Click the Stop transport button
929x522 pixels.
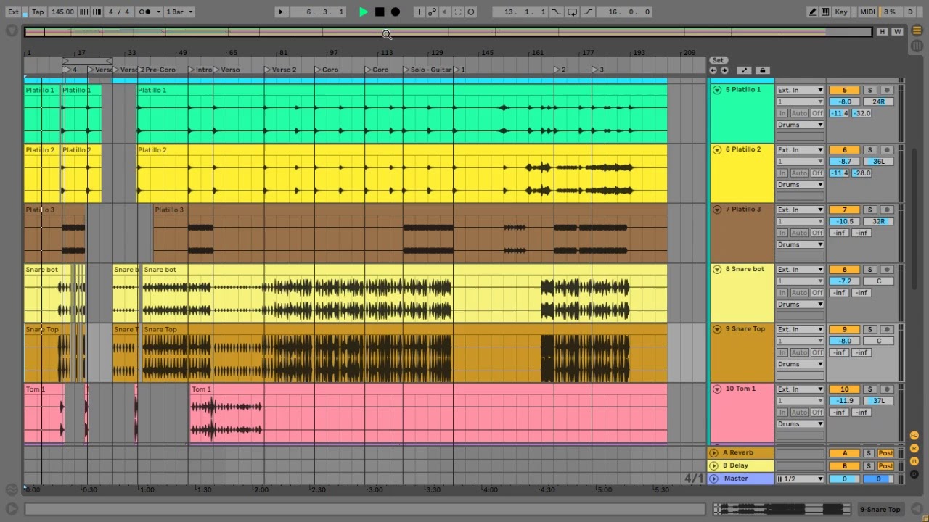[x=380, y=12]
